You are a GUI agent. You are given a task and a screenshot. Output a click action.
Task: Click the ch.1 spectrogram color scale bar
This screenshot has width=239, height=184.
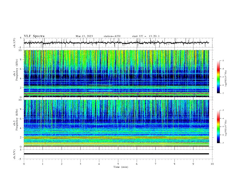point(218,77)
